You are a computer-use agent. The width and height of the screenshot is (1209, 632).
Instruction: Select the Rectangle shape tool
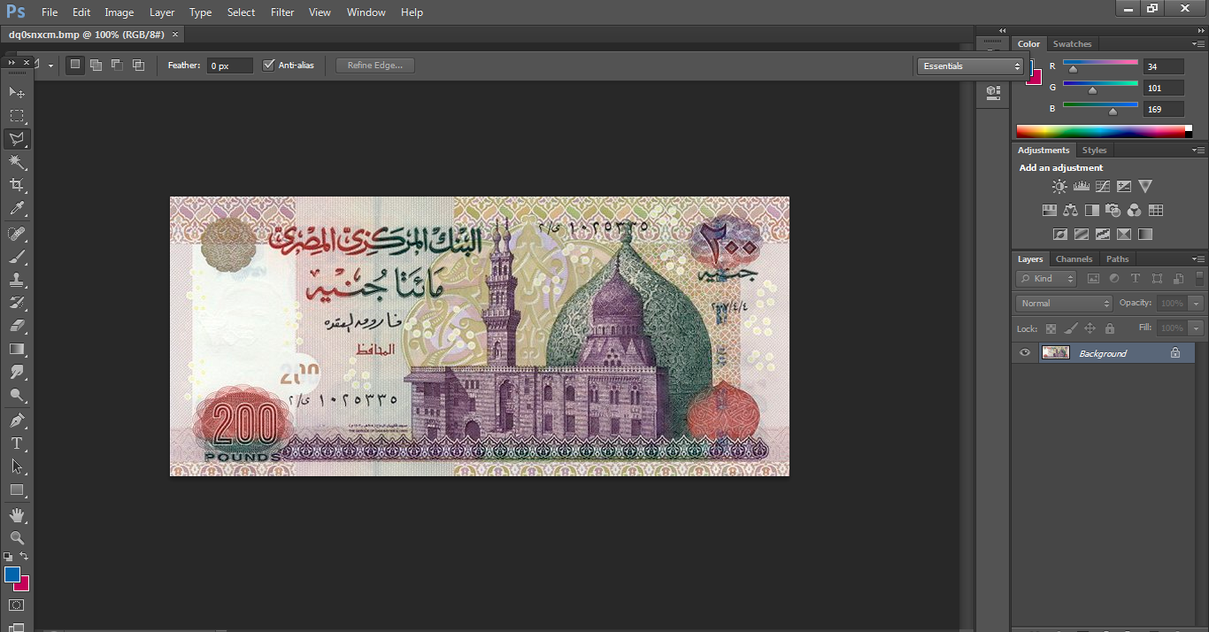(17, 489)
